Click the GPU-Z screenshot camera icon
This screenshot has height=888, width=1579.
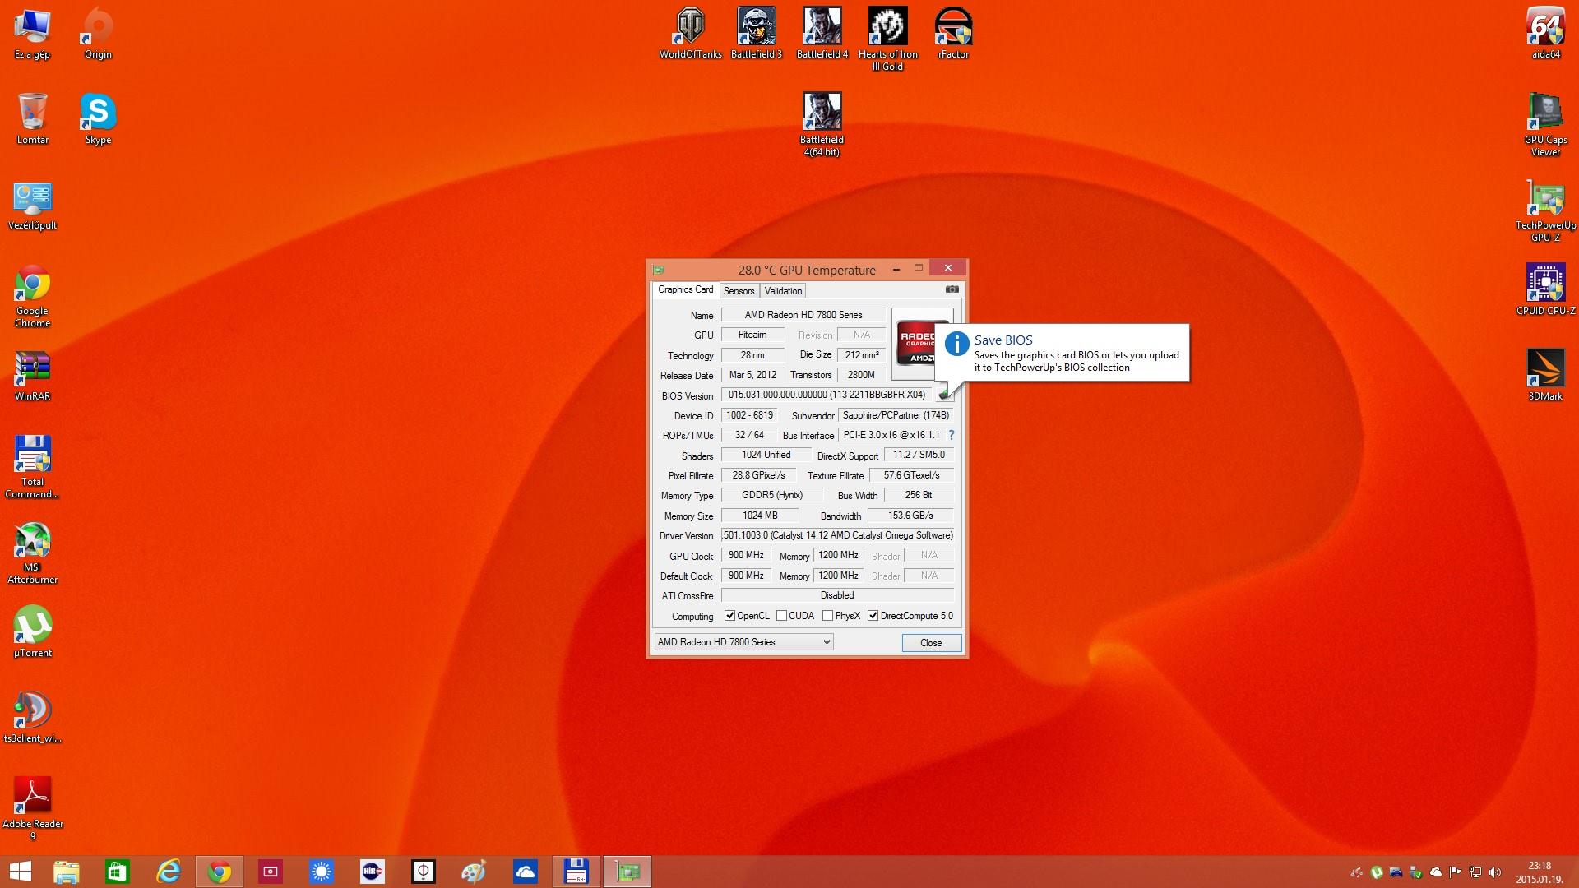(x=952, y=289)
